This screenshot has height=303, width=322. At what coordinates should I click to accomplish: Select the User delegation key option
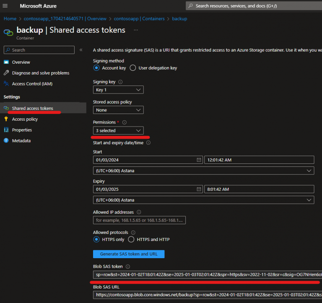pos(133,68)
